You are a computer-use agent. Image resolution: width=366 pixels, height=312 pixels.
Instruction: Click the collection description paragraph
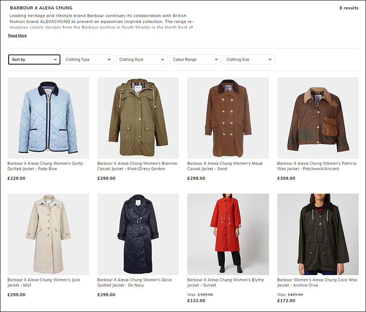coord(102,22)
